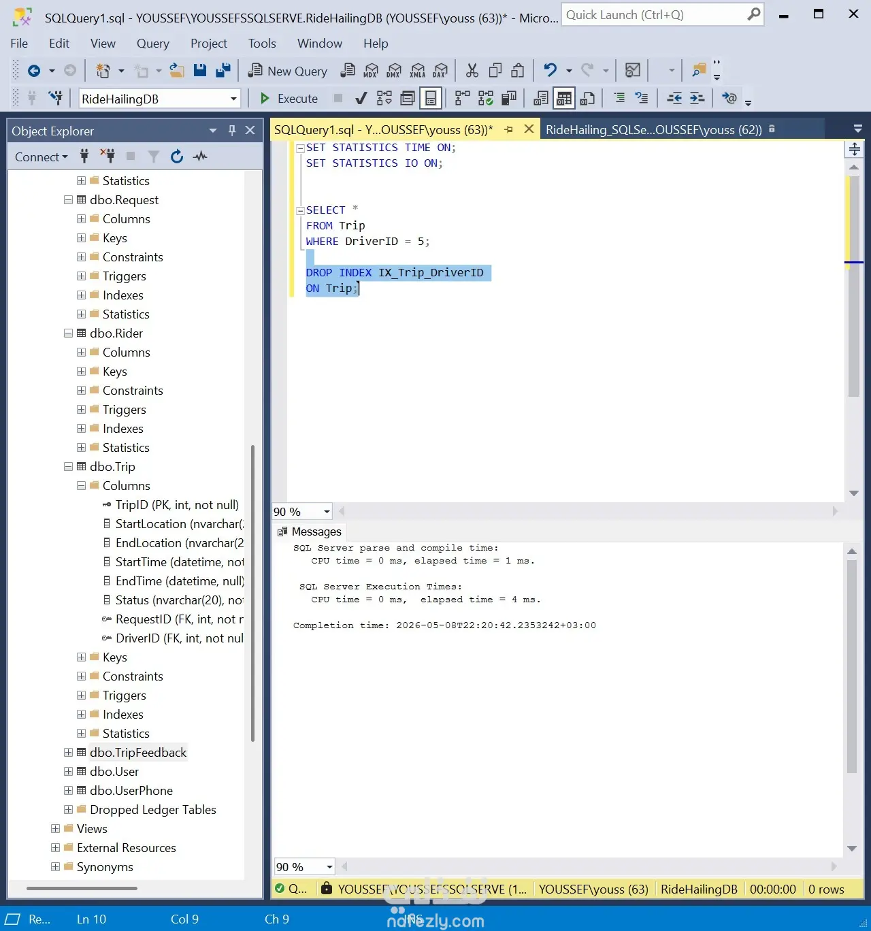Click the Comment Out Selected Lines icon
The height and width of the screenshot is (931, 871).
coord(619,98)
